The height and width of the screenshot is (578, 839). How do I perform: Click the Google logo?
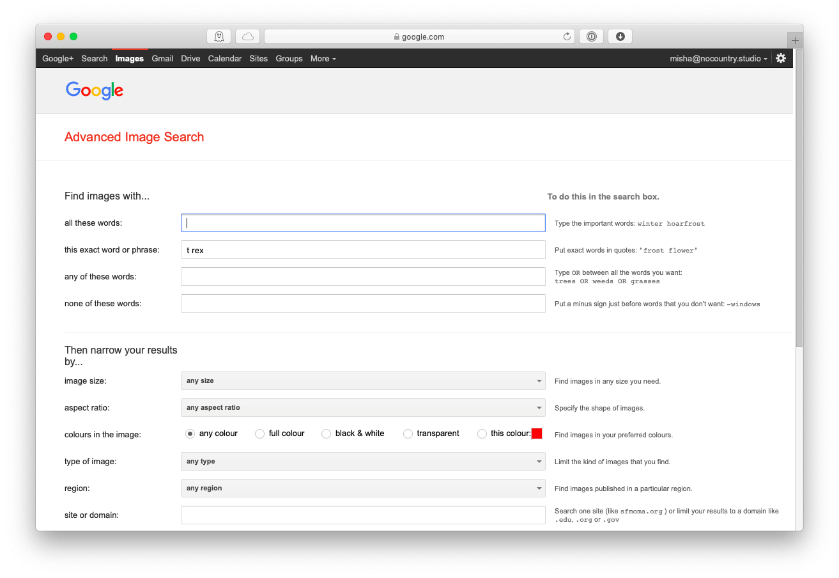95,90
